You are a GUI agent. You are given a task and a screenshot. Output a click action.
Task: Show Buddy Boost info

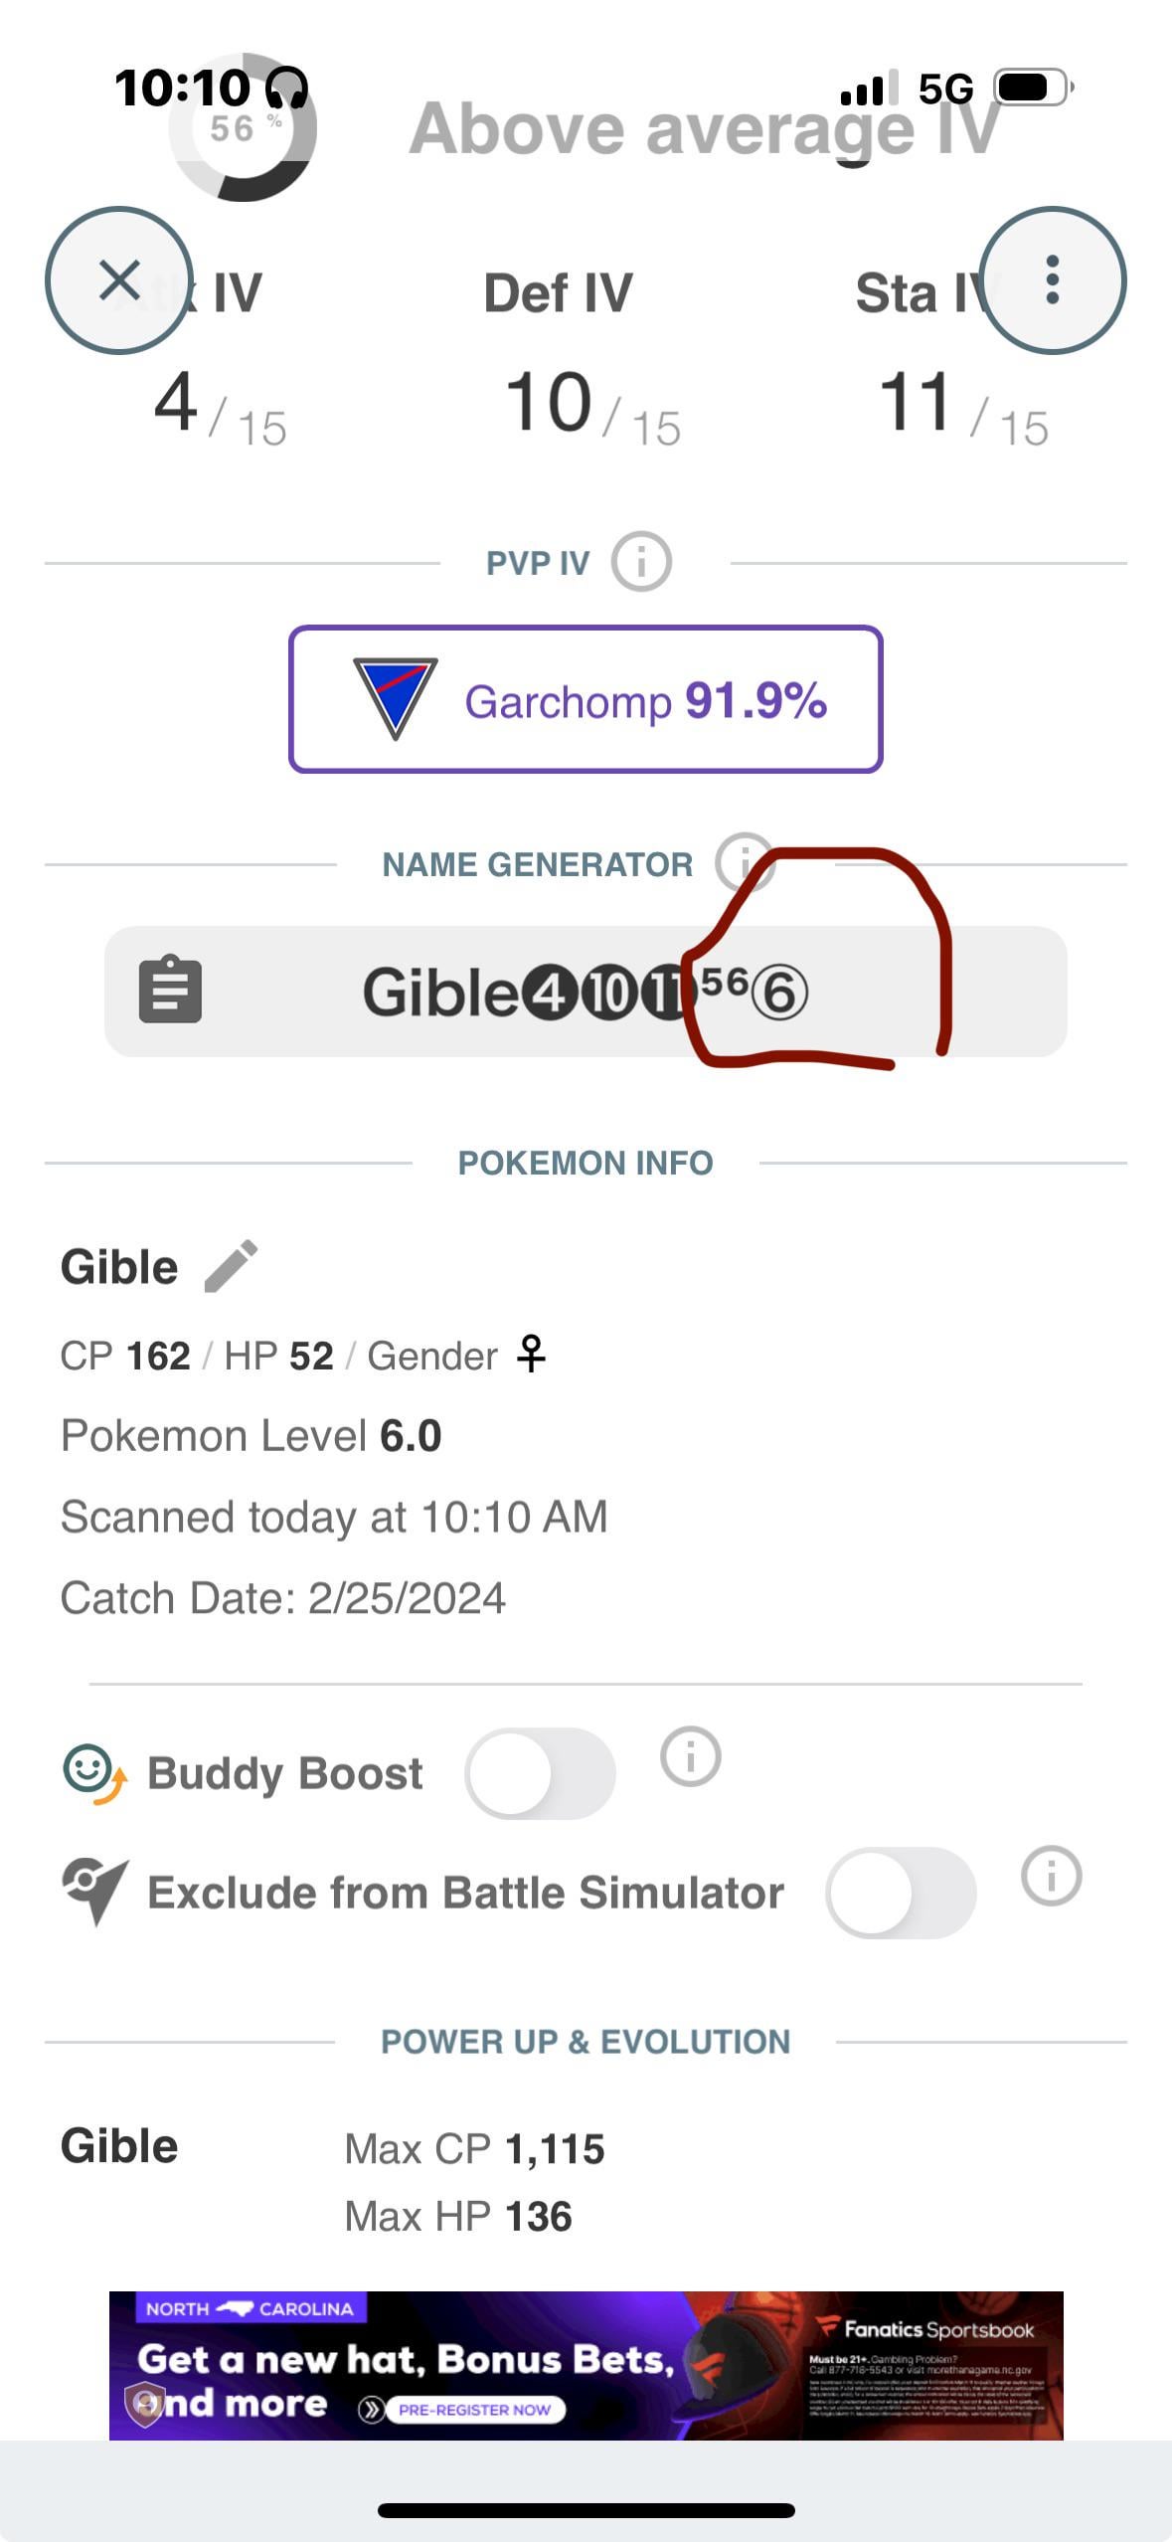(690, 1756)
